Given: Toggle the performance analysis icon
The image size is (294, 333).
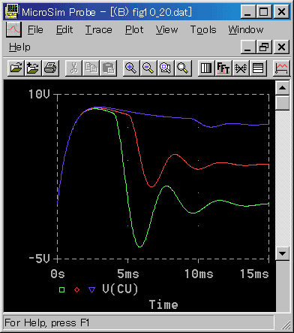Looking at the screenshot, I should [241, 68].
